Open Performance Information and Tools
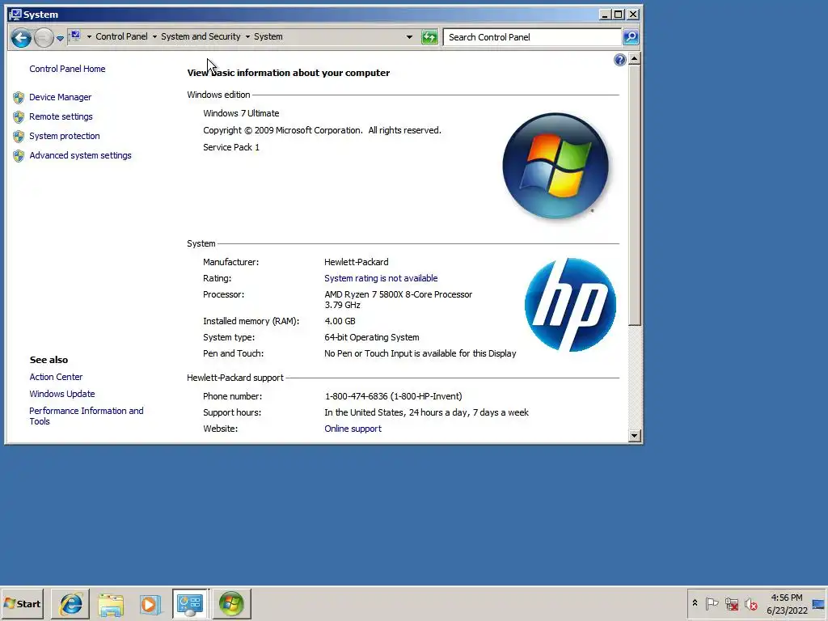 point(86,416)
